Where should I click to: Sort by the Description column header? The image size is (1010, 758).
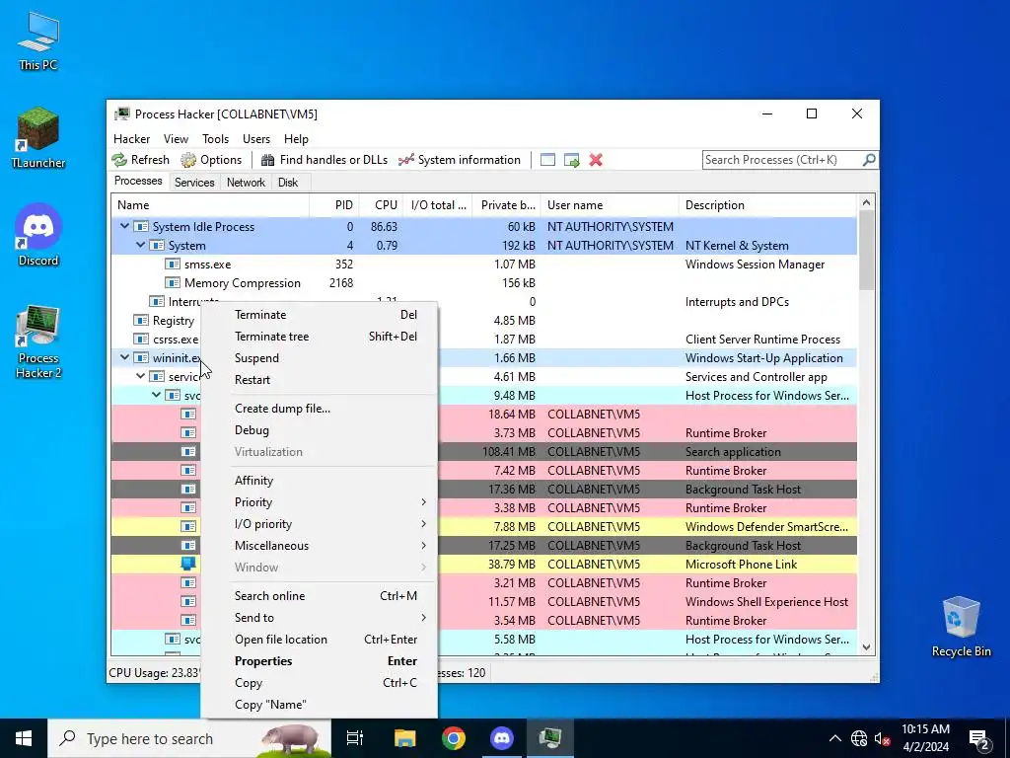pos(767,205)
